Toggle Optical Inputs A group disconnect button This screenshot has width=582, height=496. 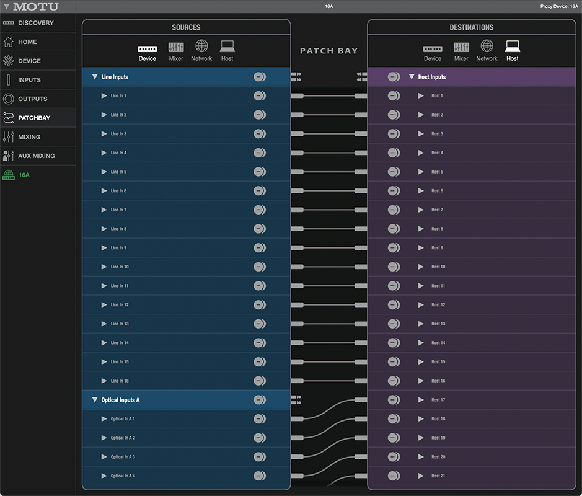click(260, 400)
